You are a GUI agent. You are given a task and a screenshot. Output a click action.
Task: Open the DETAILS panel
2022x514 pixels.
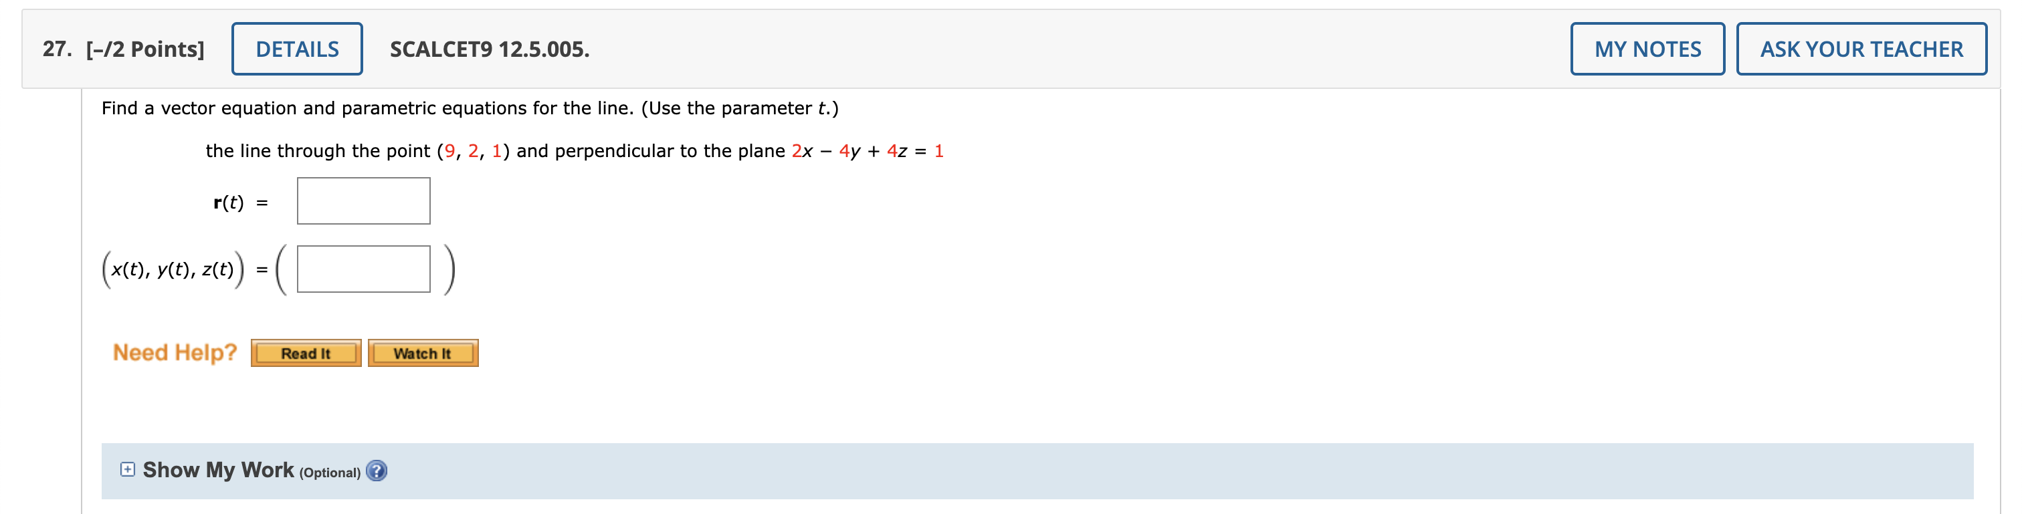pos(297,49)
